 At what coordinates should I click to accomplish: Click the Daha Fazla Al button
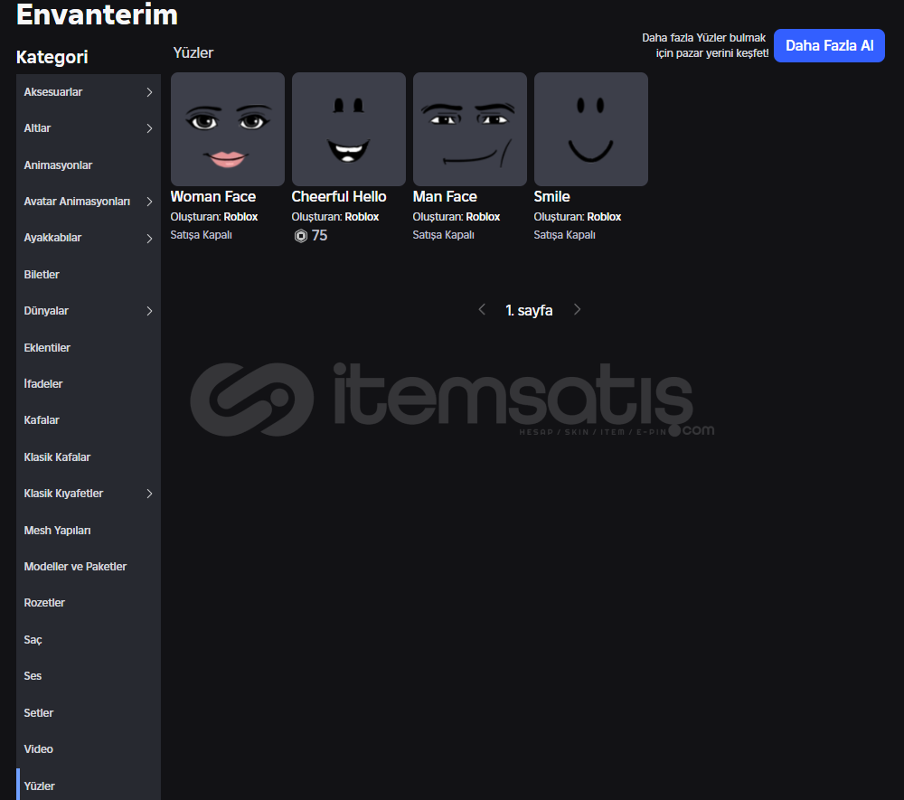coord(829,45)
